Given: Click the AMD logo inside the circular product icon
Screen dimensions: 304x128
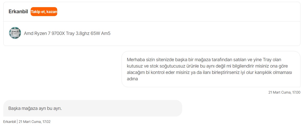Looking at the screenshot, I should click(x=15, y=31).
